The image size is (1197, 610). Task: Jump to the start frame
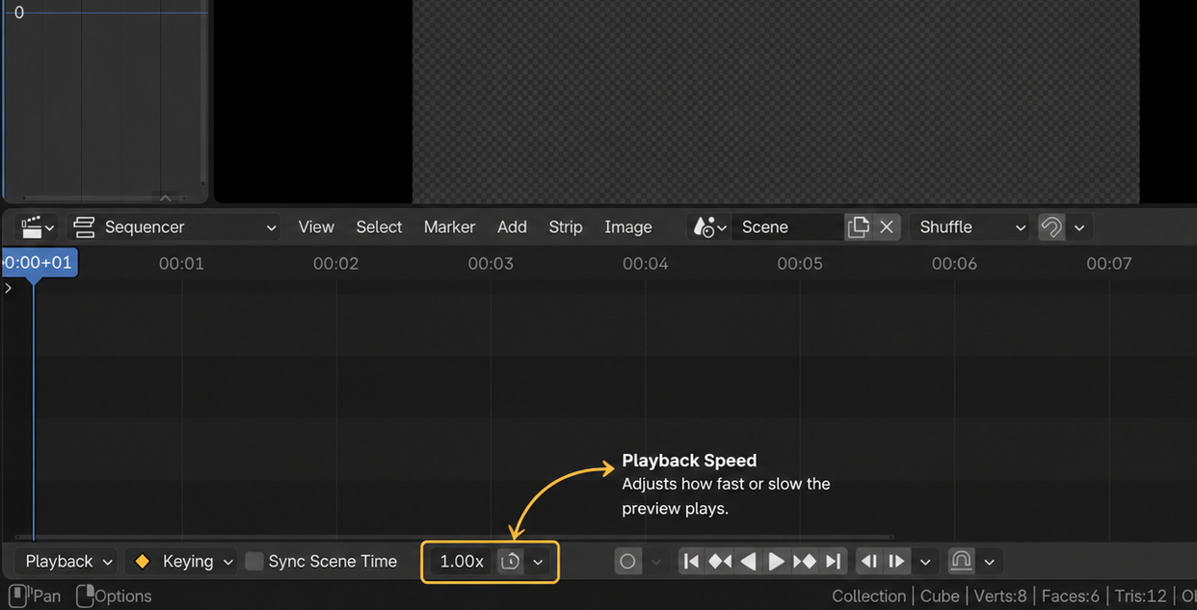(x=691, y=561)
